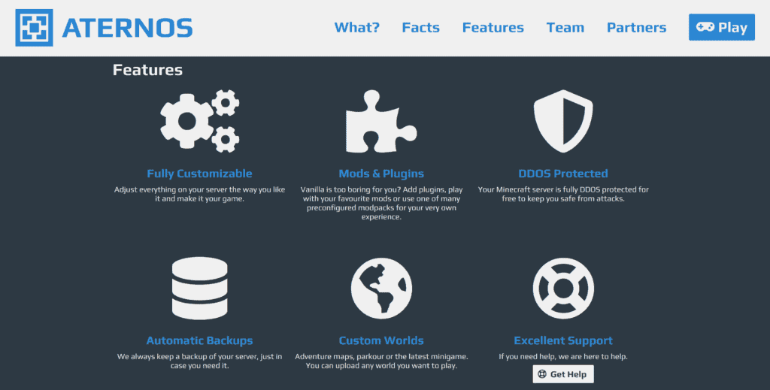Screen dimensions: 770x390
Task: Click the Aternos square logo icon
Action: pyautogui.click(x=34, y=28)
